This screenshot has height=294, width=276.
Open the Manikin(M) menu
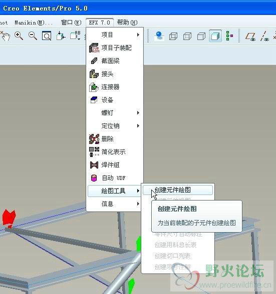click(x=34, y=22)
